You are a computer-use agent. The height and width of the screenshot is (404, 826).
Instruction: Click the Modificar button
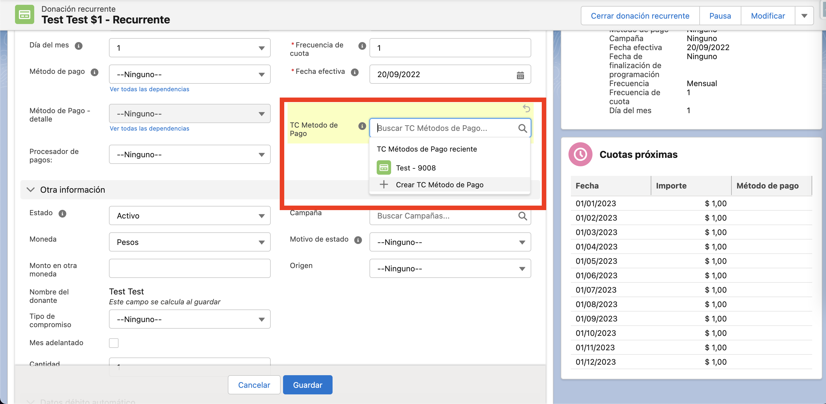[768, 16]
